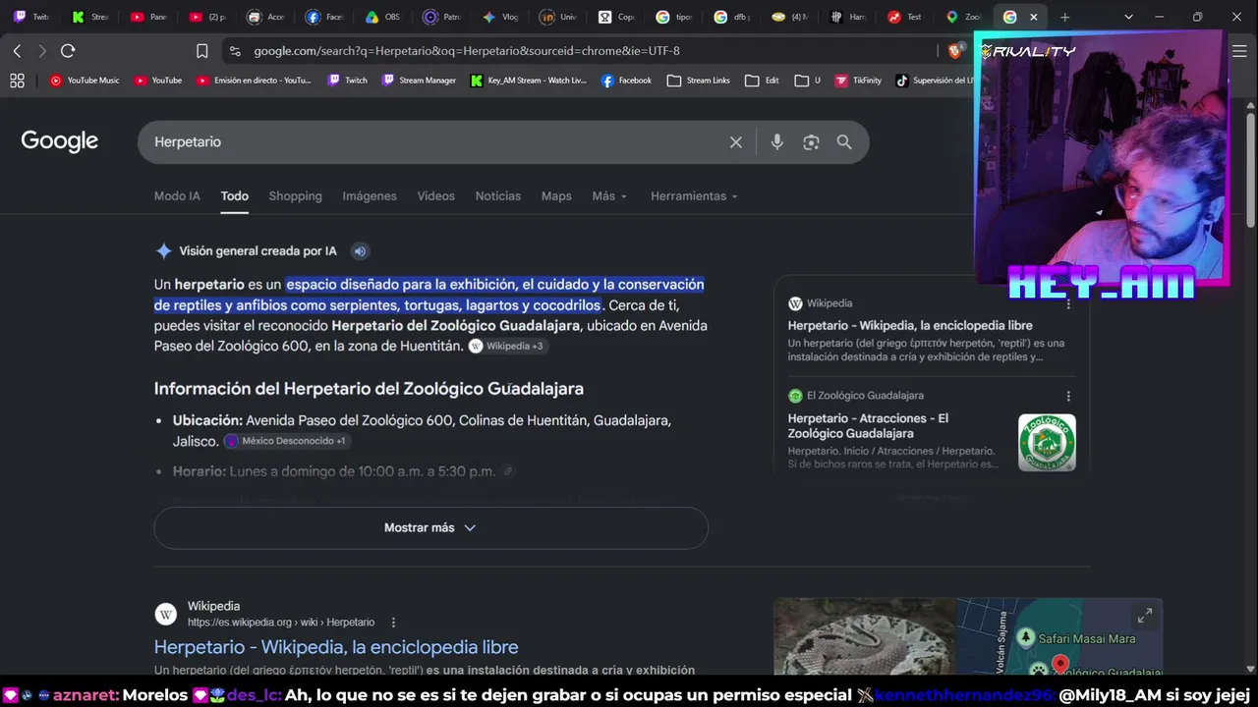Open the Edit bookmark folder
Viewport: 1258px width, 707px height.
763,81
